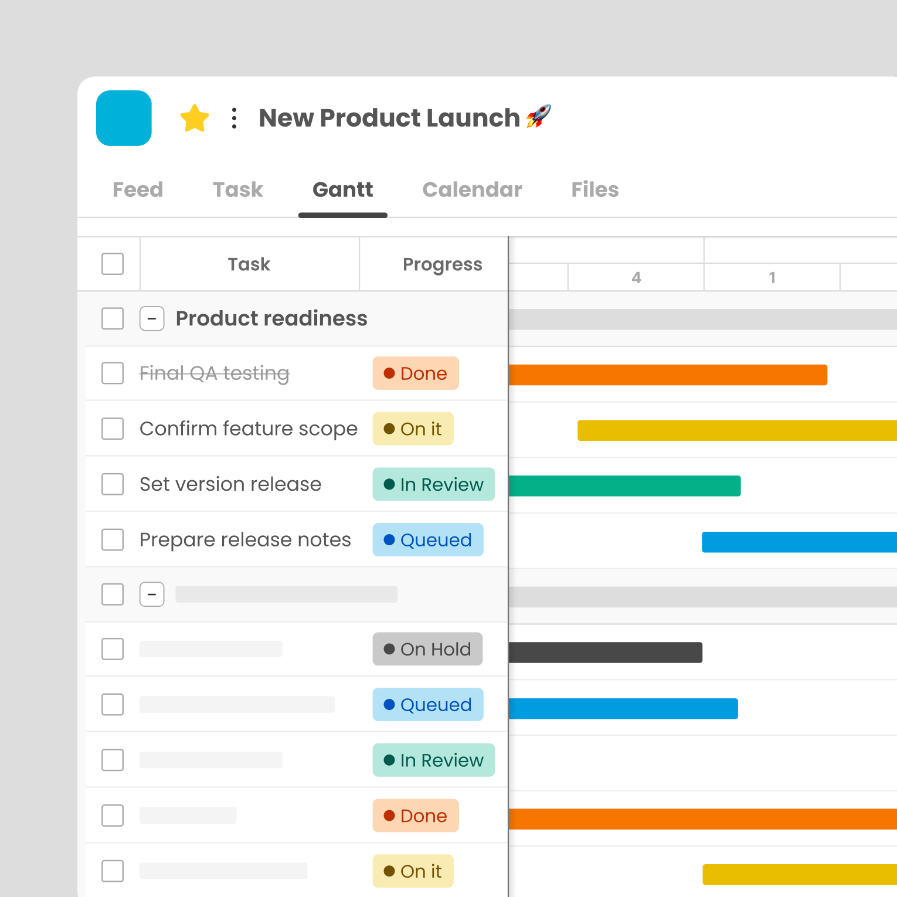Open the On Hold status dropdown
The height and width of the screenshot is (897, 897).
[427, 649]
